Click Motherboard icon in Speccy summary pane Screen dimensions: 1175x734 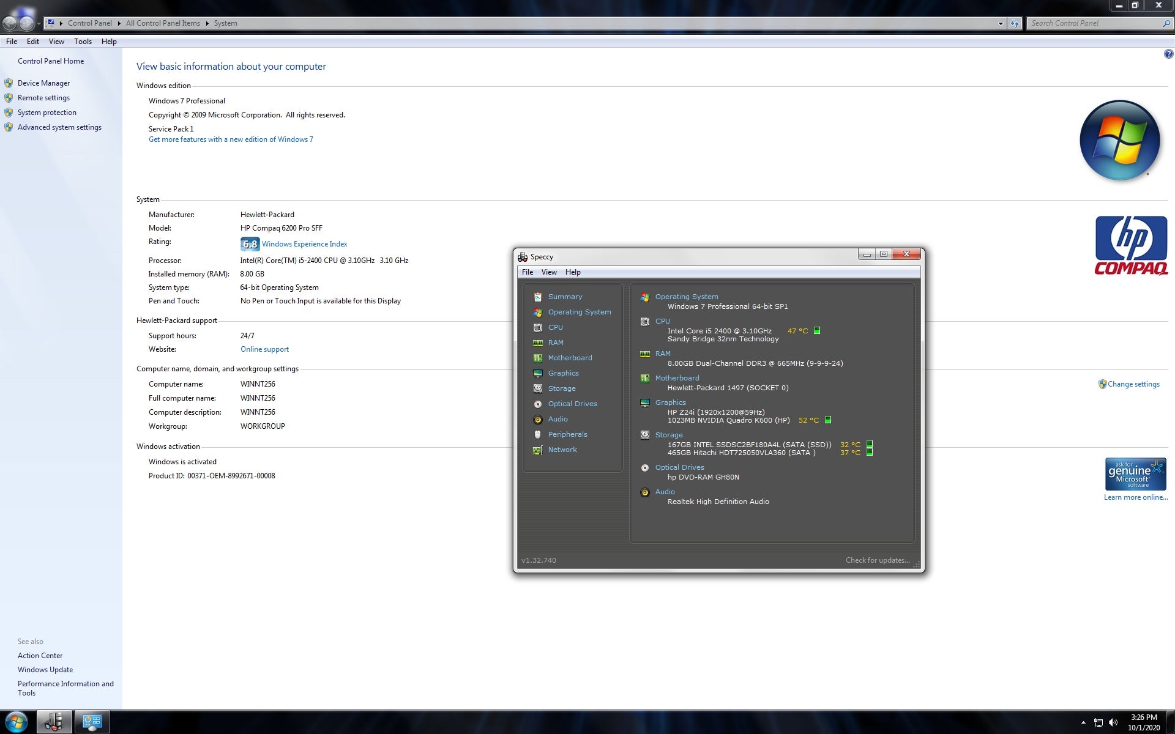click(x=644, y=378)
